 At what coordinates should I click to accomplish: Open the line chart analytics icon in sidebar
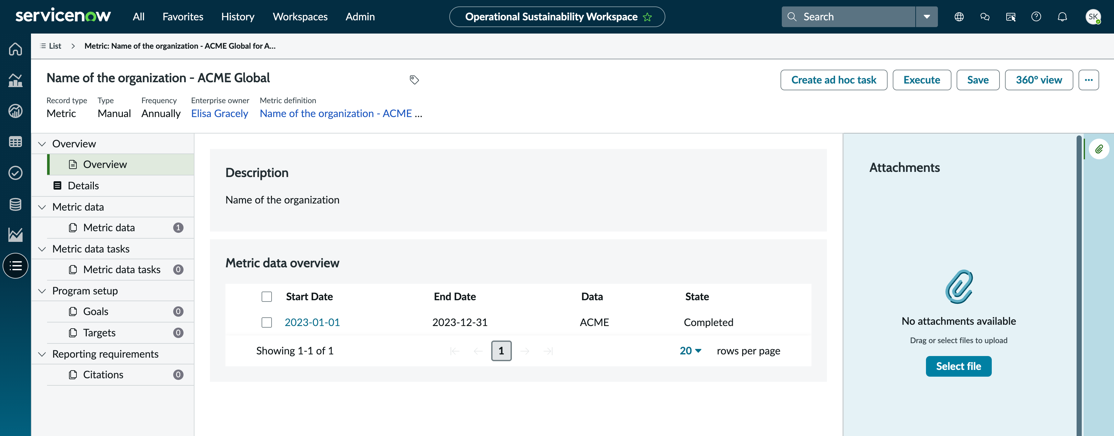(x=15, y=235)
